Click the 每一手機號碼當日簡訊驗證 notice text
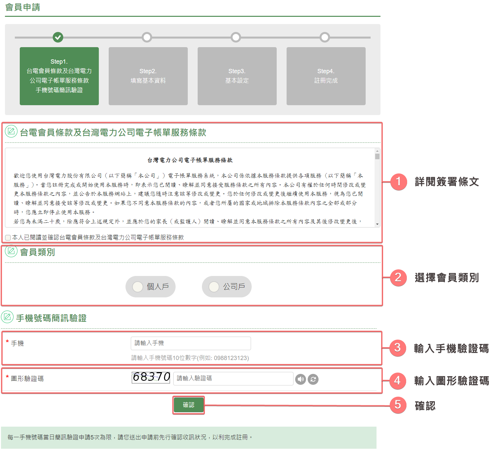 click(130, 437)
